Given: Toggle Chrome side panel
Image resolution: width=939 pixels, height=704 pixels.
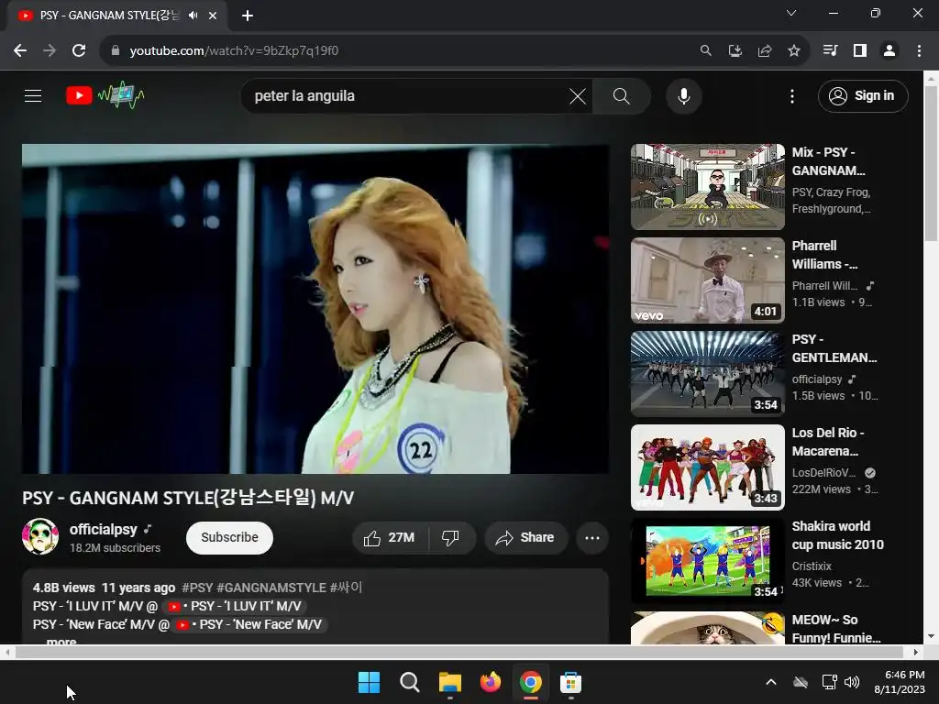Looking at the screenshot, I should [x=860, y=51].
